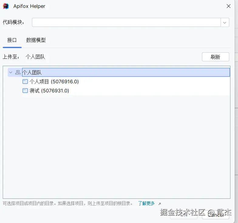The image size is (238, 223).
Task: Open the 代码模块 dropdown arrow
Action: tap(225, 22)
